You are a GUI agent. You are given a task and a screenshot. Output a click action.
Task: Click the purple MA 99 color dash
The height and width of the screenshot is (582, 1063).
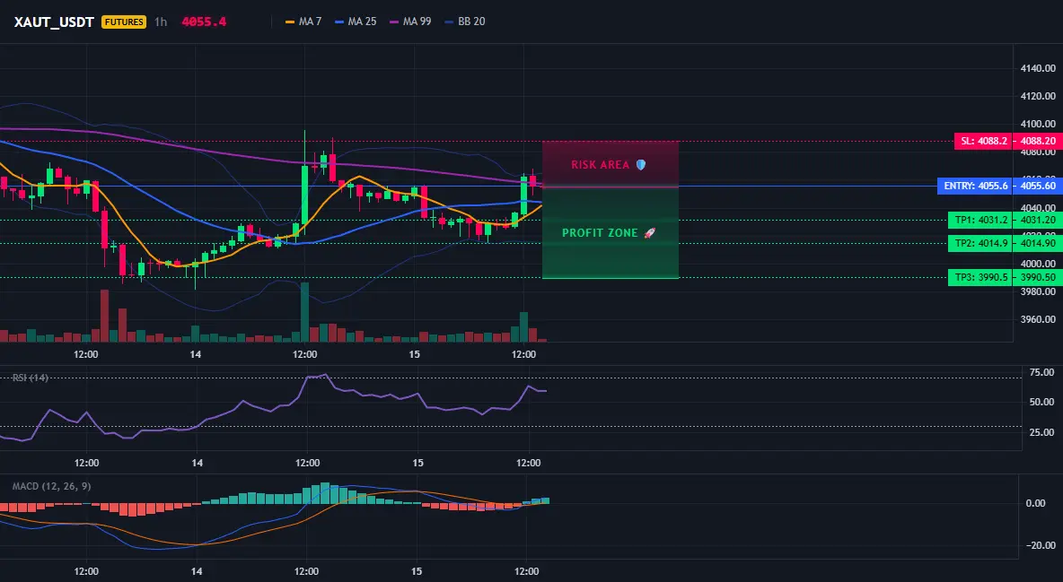[x=394, y=22]
